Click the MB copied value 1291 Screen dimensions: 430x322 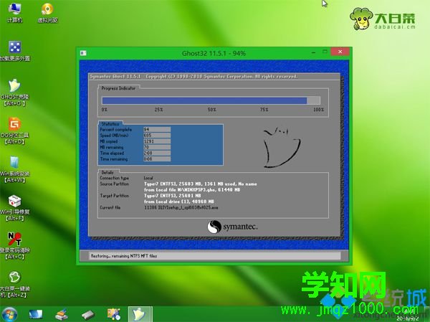157,141
